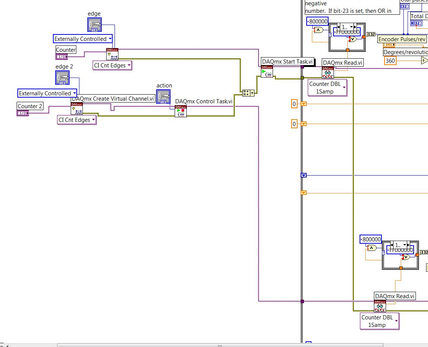Click the lower x800000 numeric constant
The image size is (428, 347).
[x=371, y=240]
